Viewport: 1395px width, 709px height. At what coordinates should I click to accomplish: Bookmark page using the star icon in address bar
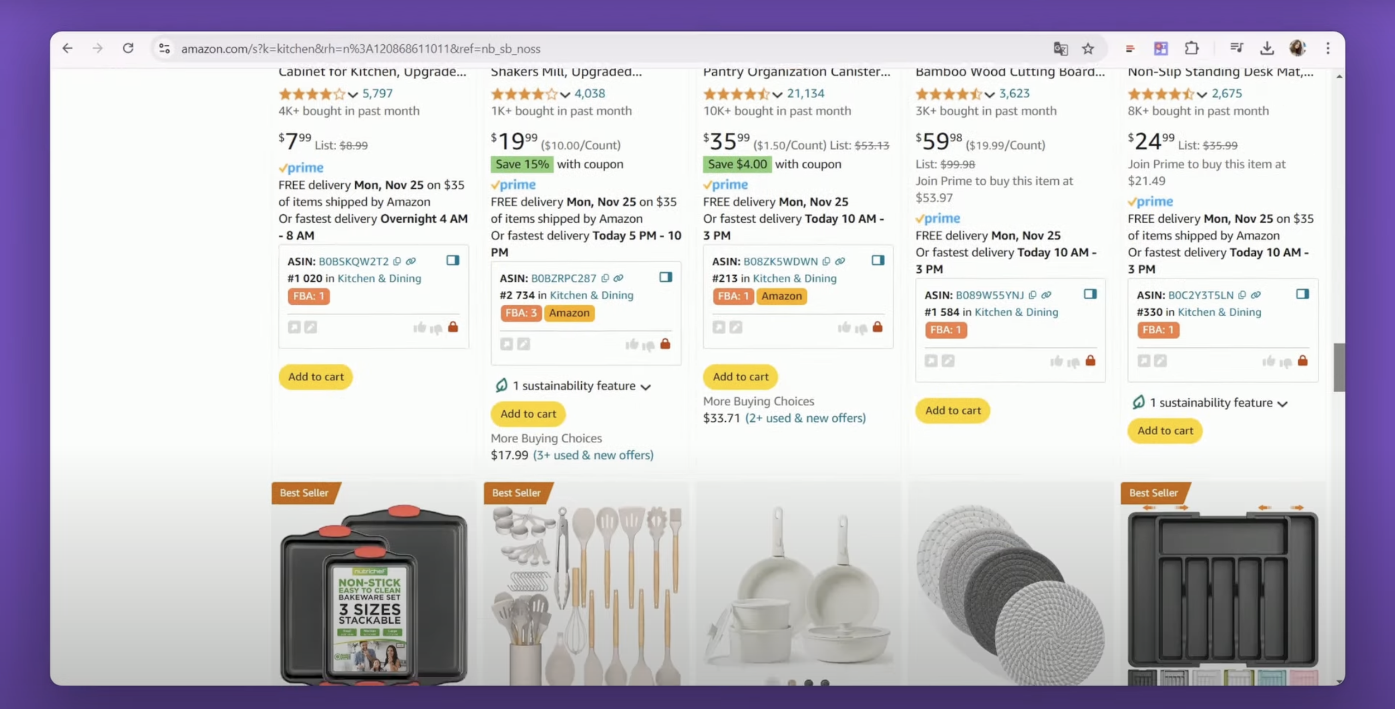[x=1088, y=48]
